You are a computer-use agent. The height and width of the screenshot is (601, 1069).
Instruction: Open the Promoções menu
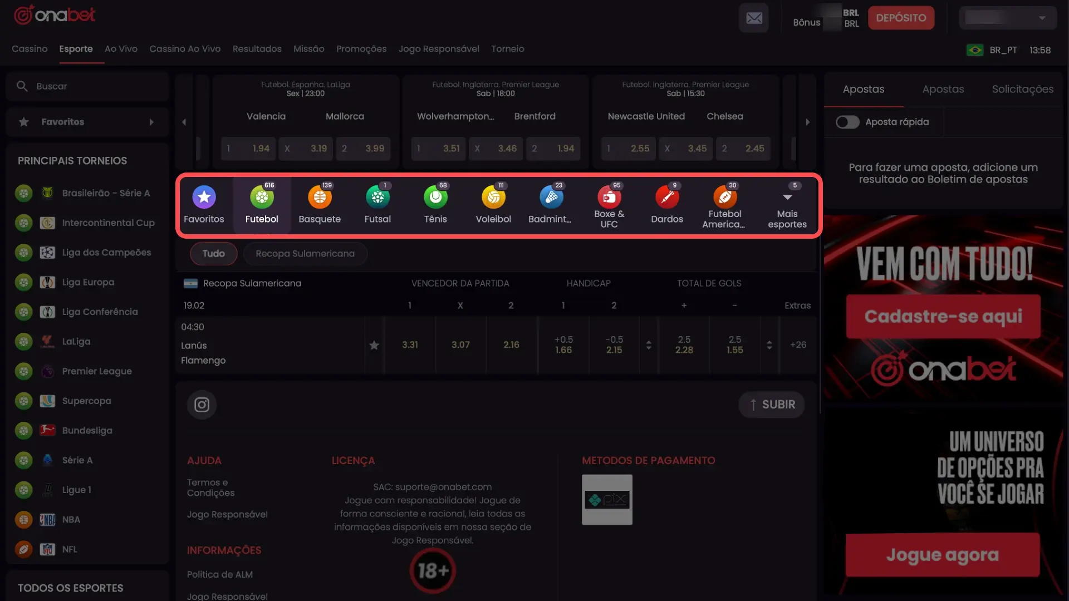pos(361,49)
